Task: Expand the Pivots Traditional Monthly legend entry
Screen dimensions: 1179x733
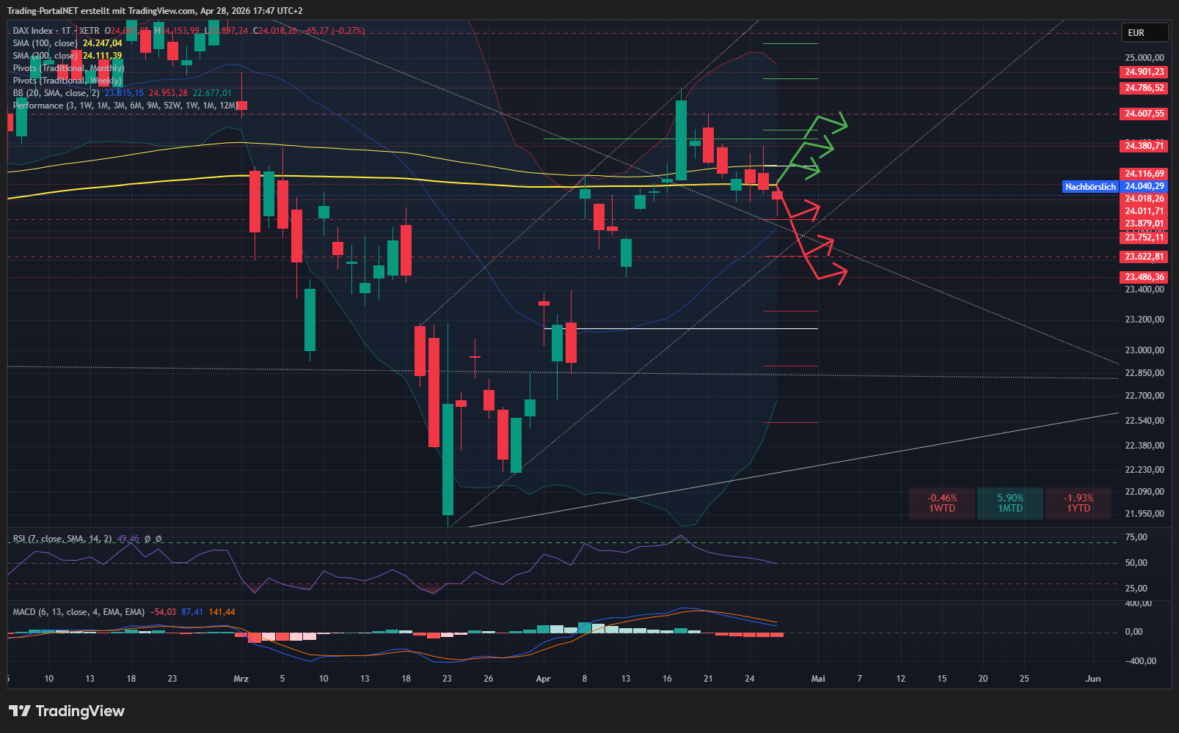Action: (68, 68)
